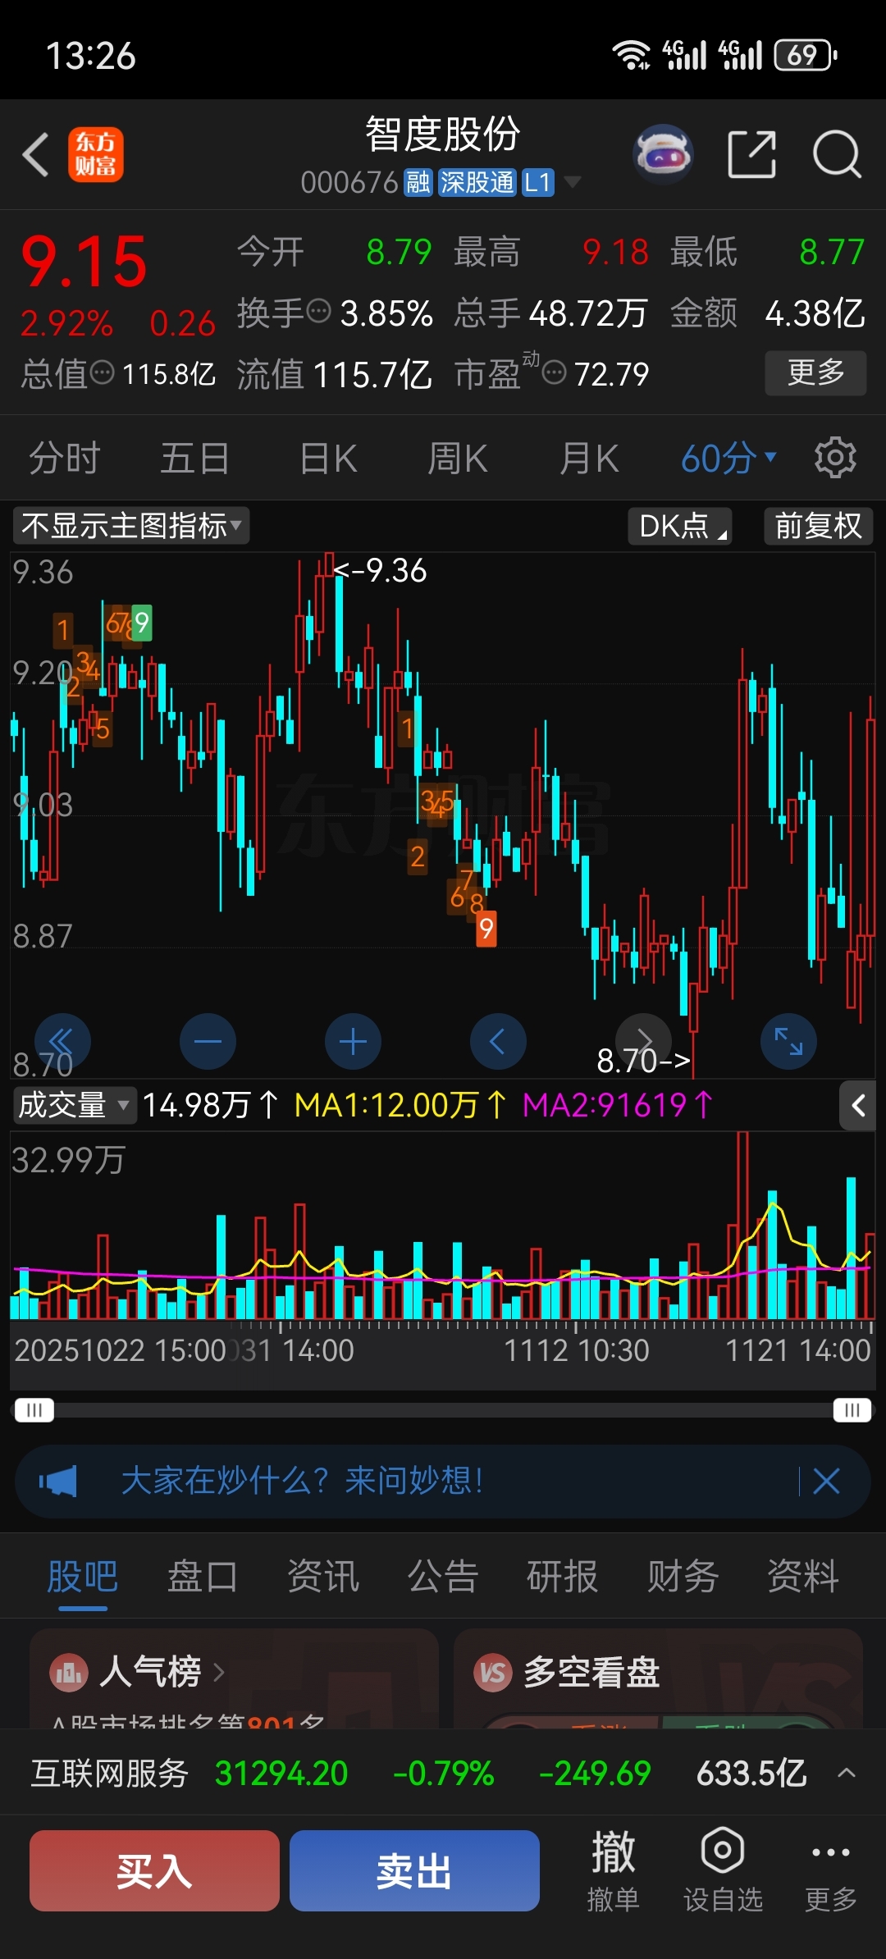The height and width of the screenshot is (1959, 886).
Task: Open the 60分 period dropdown
Action: [728, 458]
